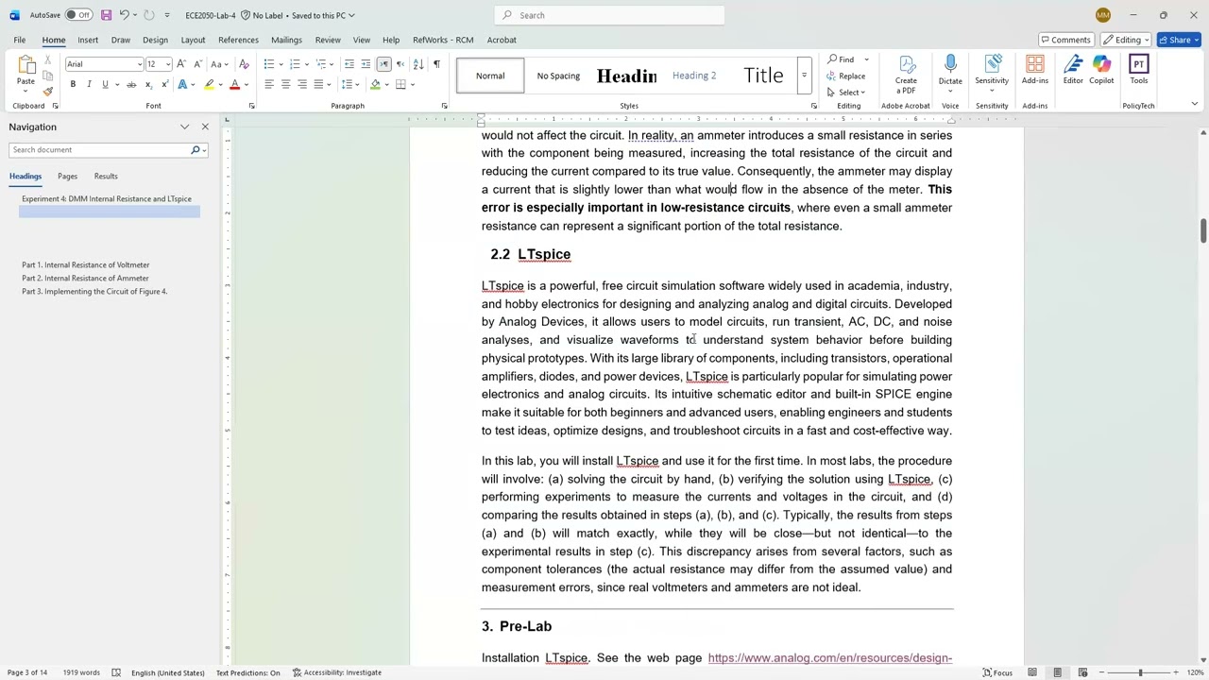Viewport: 1209px width, 680px height.
Task: Switch to the Layout tab
Action: pyautogui.click(x=193, y=40)
